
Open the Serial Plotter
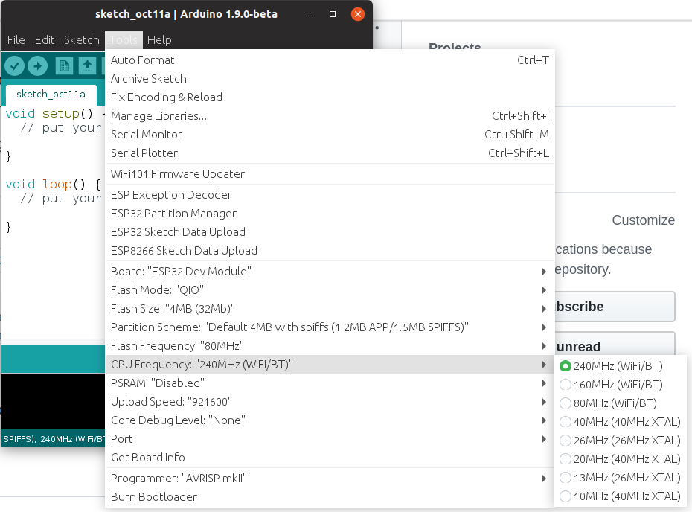click(330, 153)
